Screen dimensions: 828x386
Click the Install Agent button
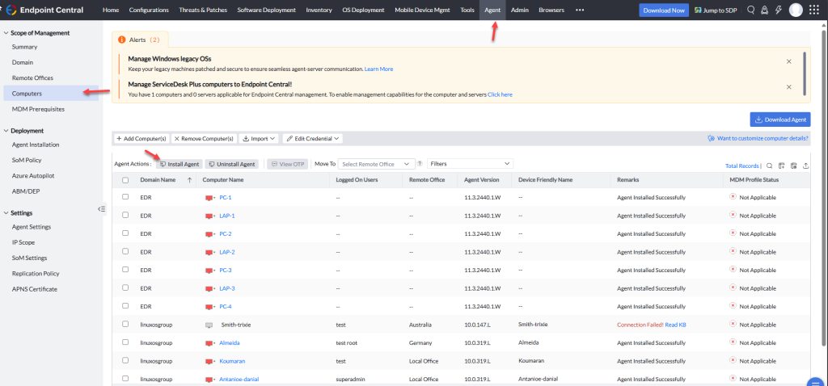(179, 164)
